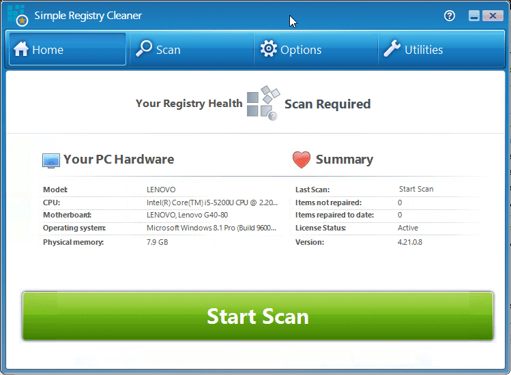Click the Version: label
Viewport: 511px width, 375px height.
point(310,242)
